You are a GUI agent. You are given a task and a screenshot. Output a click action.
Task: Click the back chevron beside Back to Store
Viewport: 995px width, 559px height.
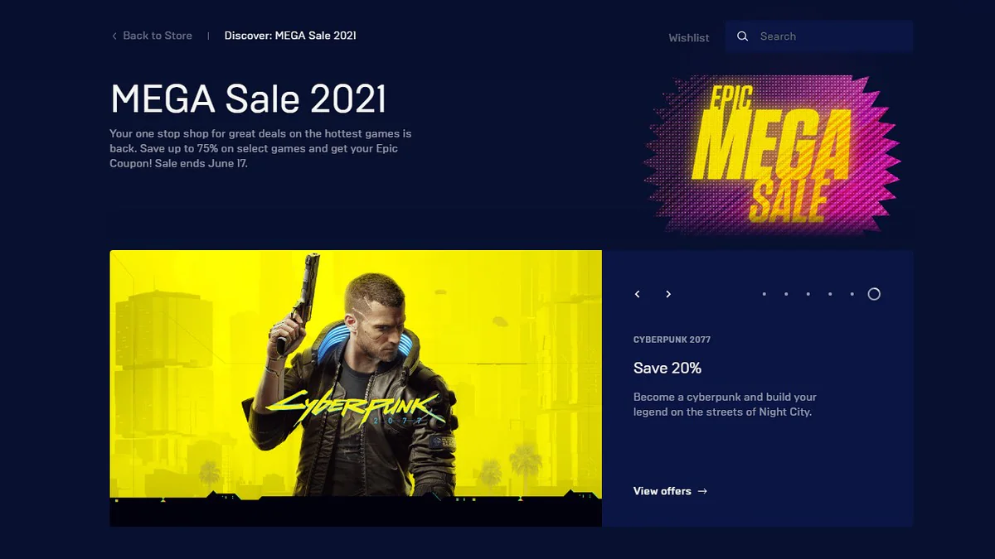[114, 36]
